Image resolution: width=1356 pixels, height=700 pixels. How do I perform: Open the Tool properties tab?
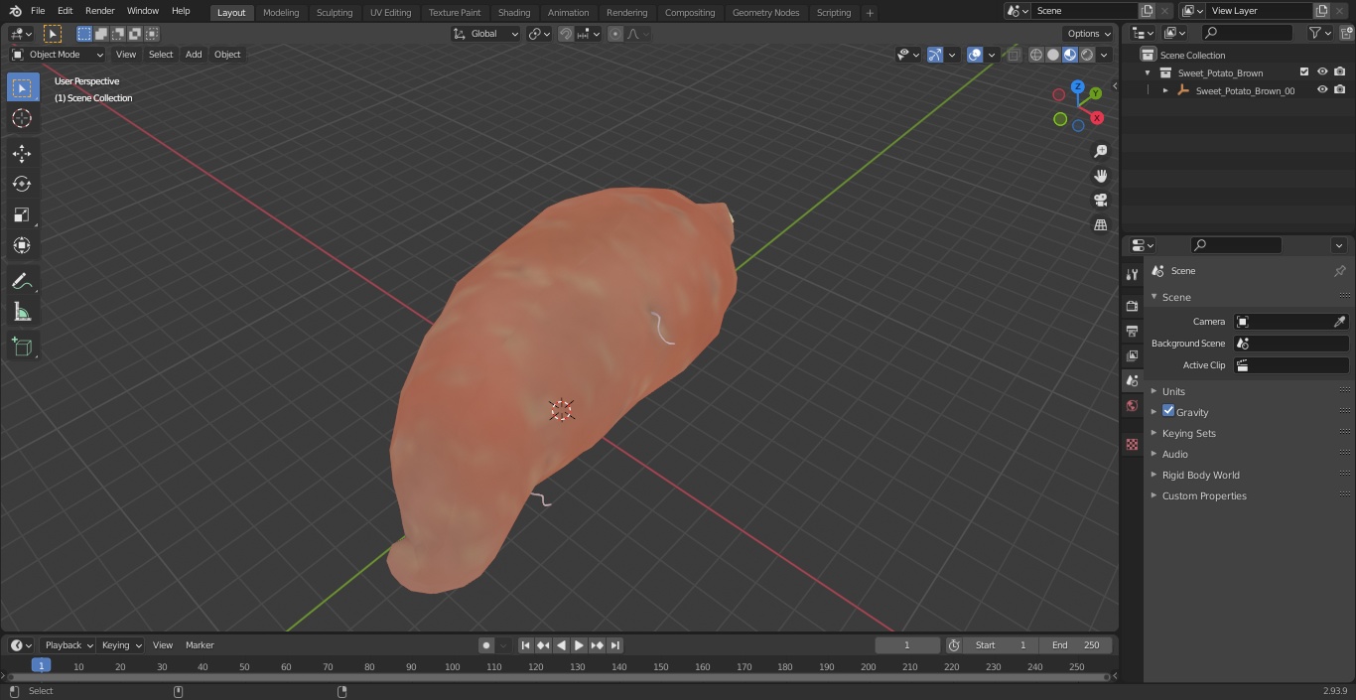tap(1132, 274)
